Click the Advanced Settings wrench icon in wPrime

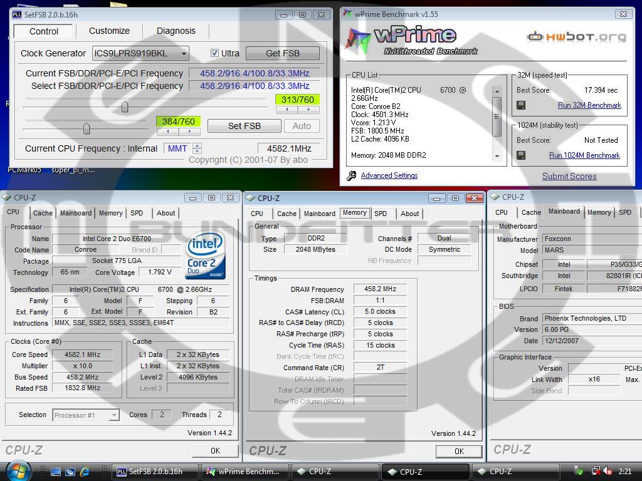point(351,175)
